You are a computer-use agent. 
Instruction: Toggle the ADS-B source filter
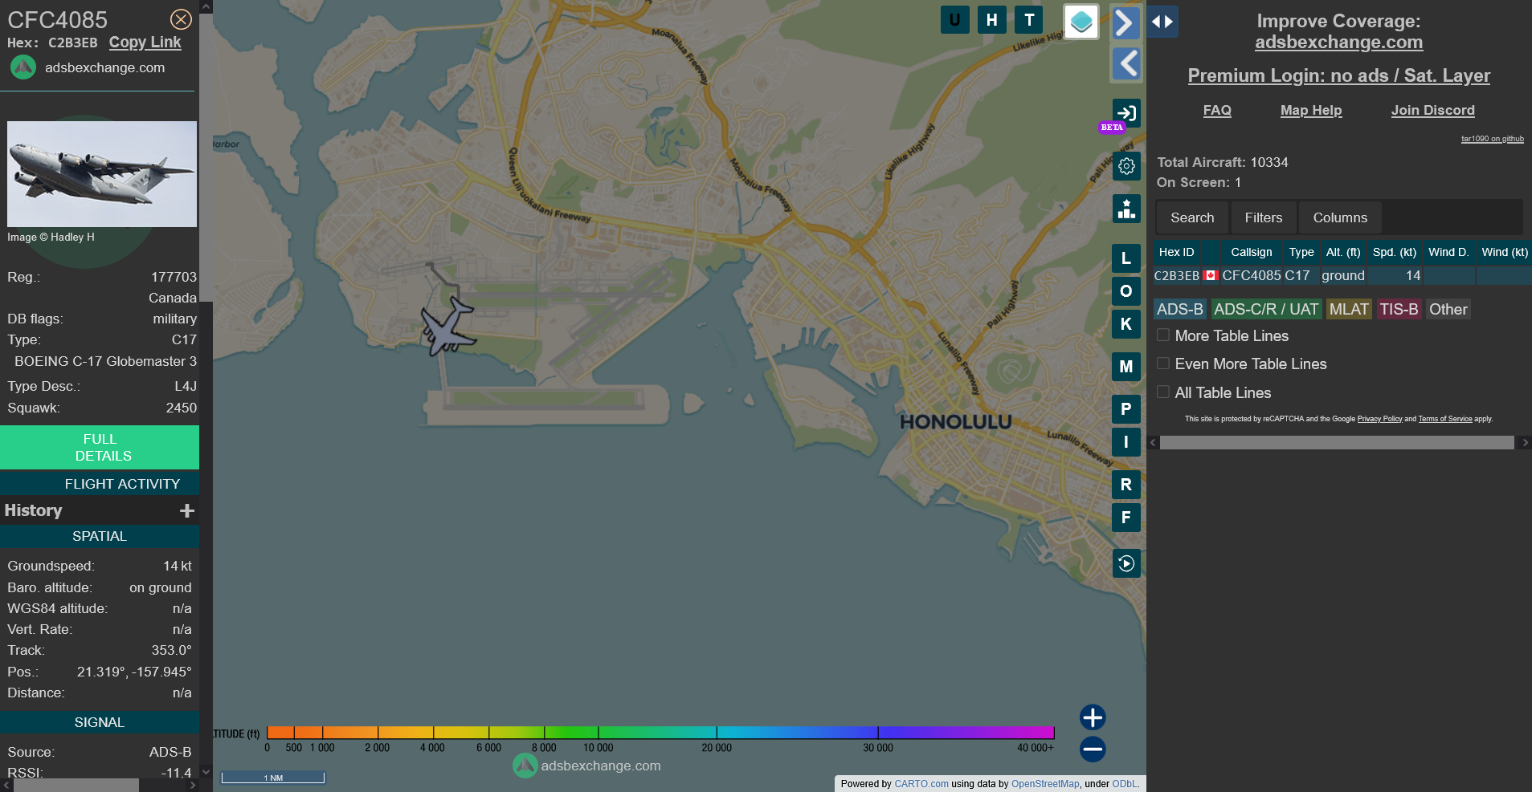(1180, 309)
